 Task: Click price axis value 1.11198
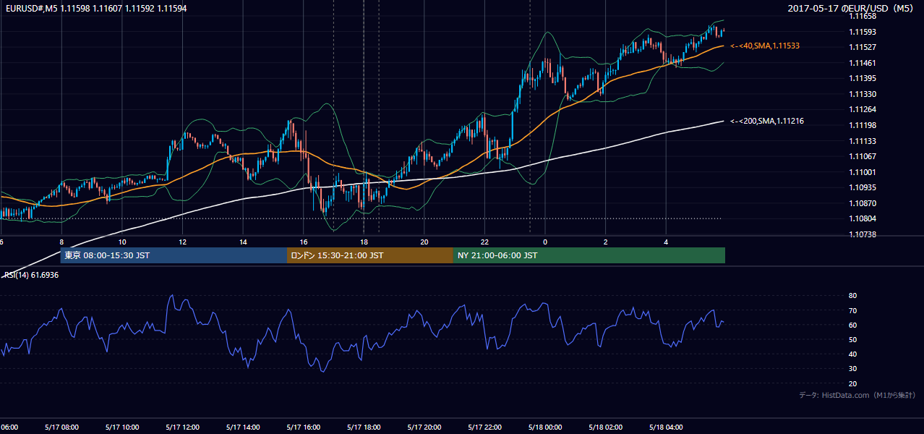(x=862, y=125)
